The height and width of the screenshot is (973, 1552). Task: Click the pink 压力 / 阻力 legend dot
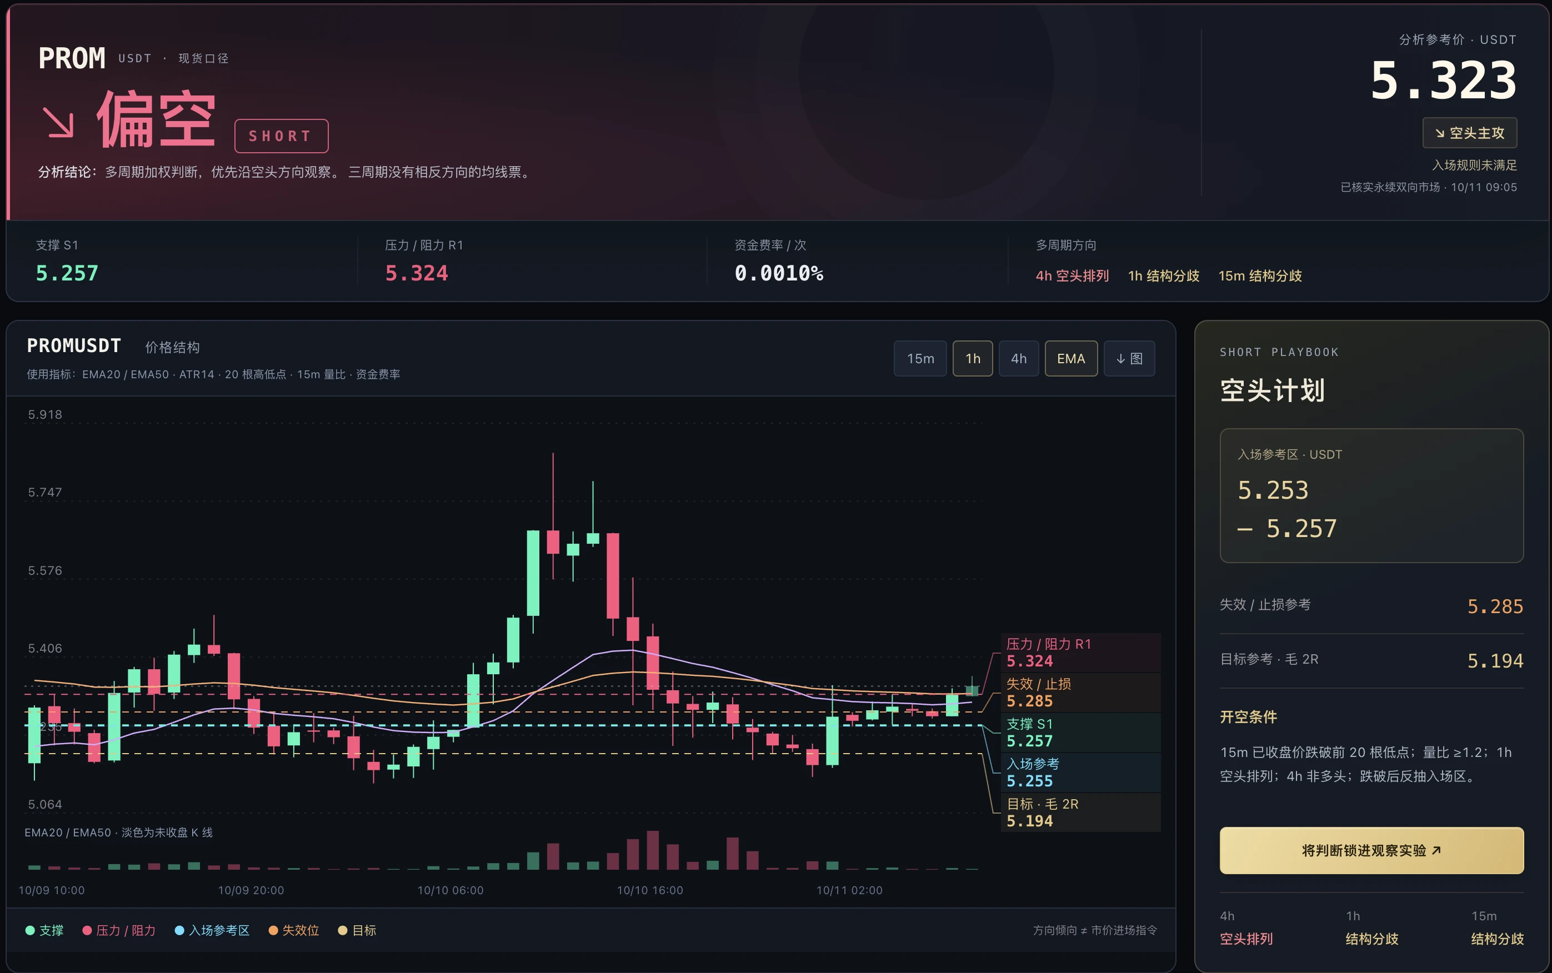[87, 931]
